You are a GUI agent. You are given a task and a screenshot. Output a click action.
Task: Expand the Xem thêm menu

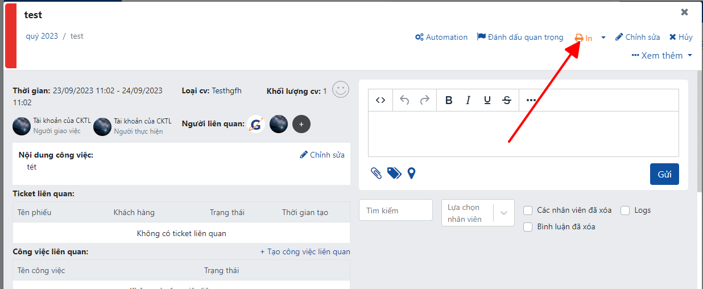click(662, 56)
